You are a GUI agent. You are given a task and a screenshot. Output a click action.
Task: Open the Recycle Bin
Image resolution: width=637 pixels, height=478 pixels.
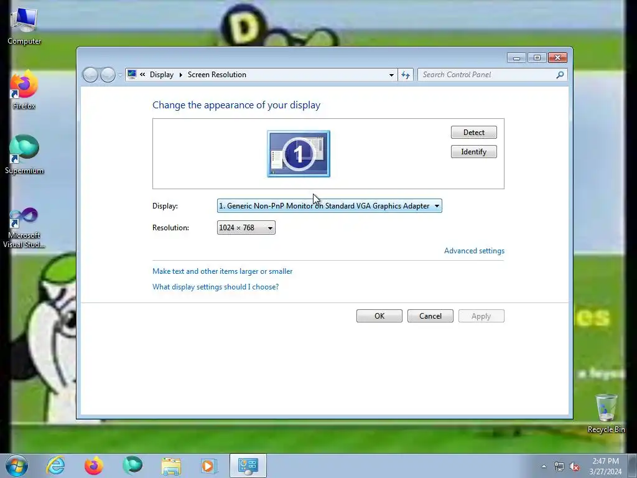(x=606, y=414)
